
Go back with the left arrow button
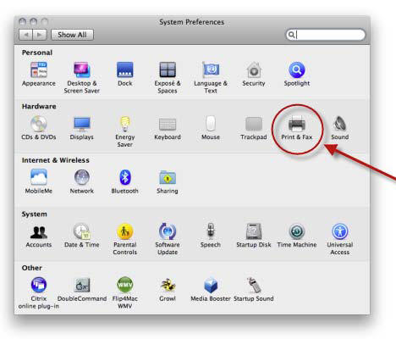26,35
